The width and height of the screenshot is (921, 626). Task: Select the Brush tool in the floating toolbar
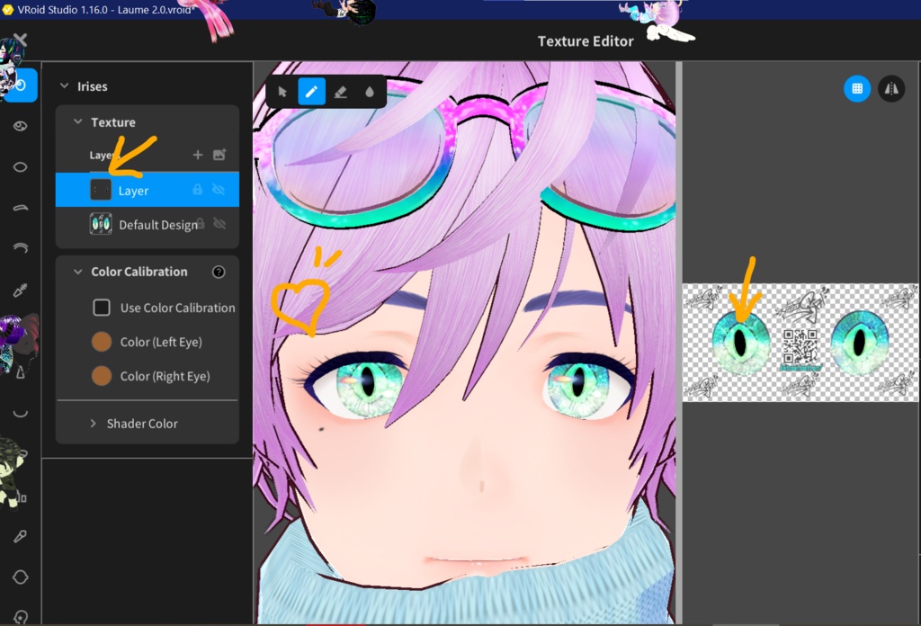click(x=313, y=92)
